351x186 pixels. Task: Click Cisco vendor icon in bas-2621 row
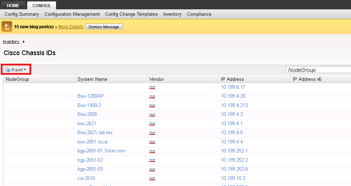tap(152, 124)
